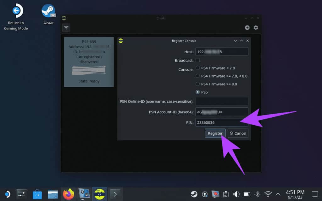Click the PSN Online-ID username field
The image size is (322, 201).
222,101
